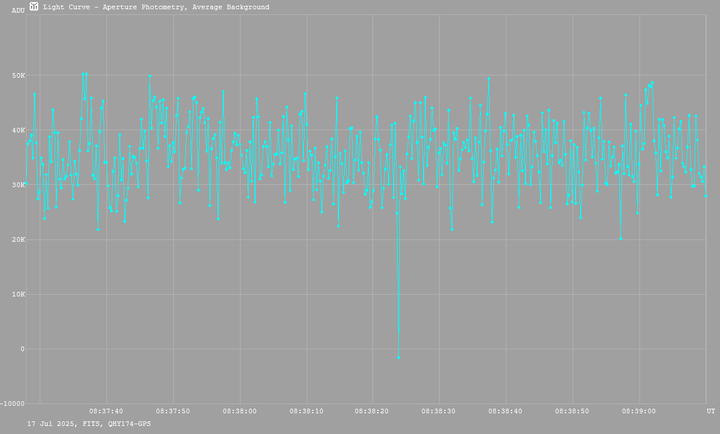
Task: Click the 08:38:10 time axis label
Action: click(x=306, y=411)
